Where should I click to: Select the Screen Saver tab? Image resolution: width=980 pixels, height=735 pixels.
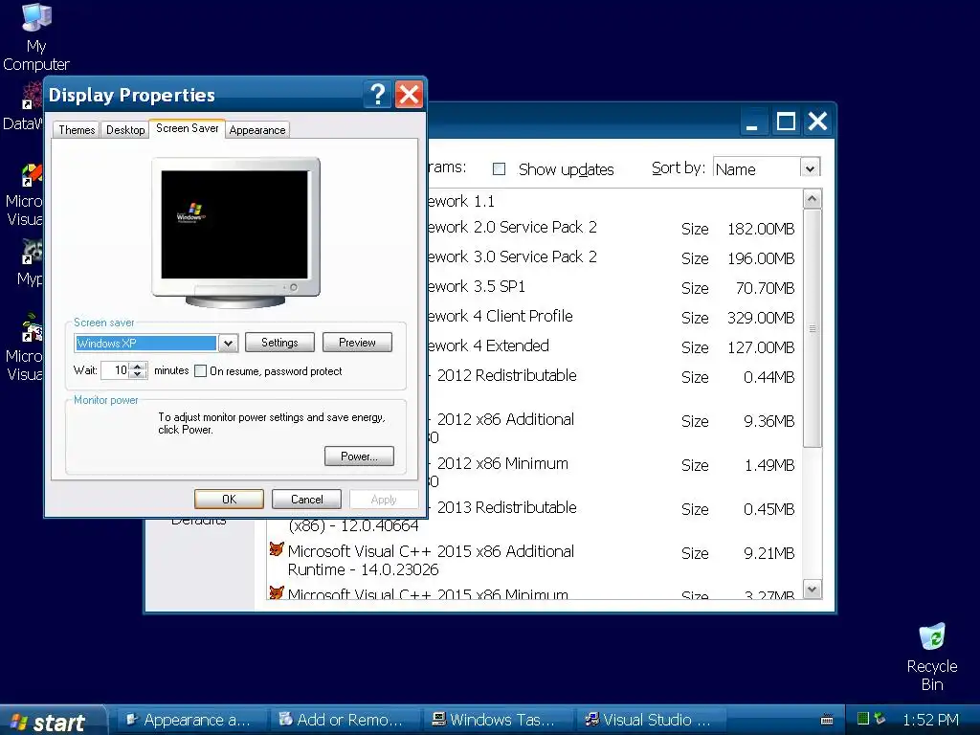pos(187,128)
